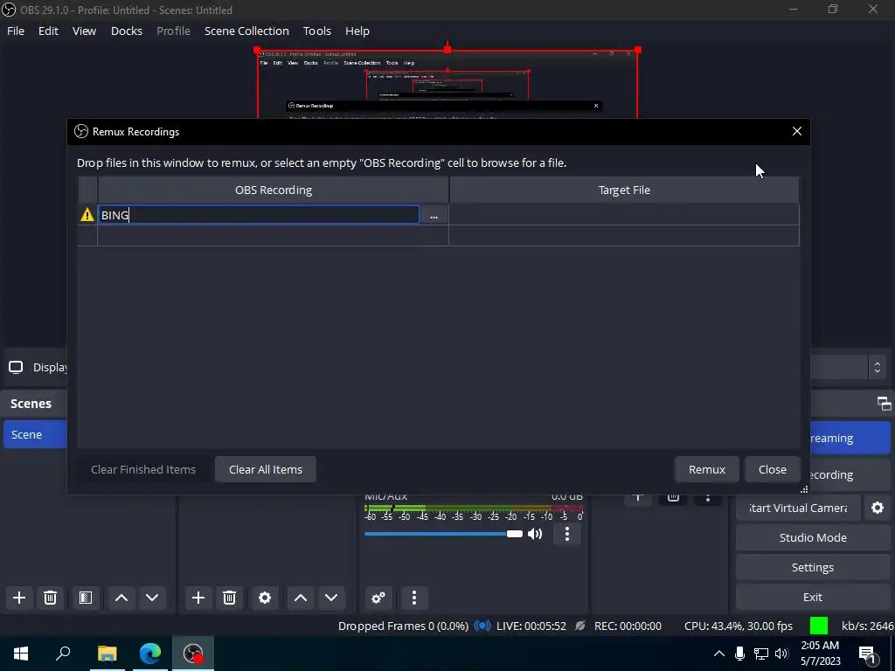Image resolution: width=895 pixels, height=671 pixels.
Task: Click Clear All Items button
Action: click(x=266, y=469)
